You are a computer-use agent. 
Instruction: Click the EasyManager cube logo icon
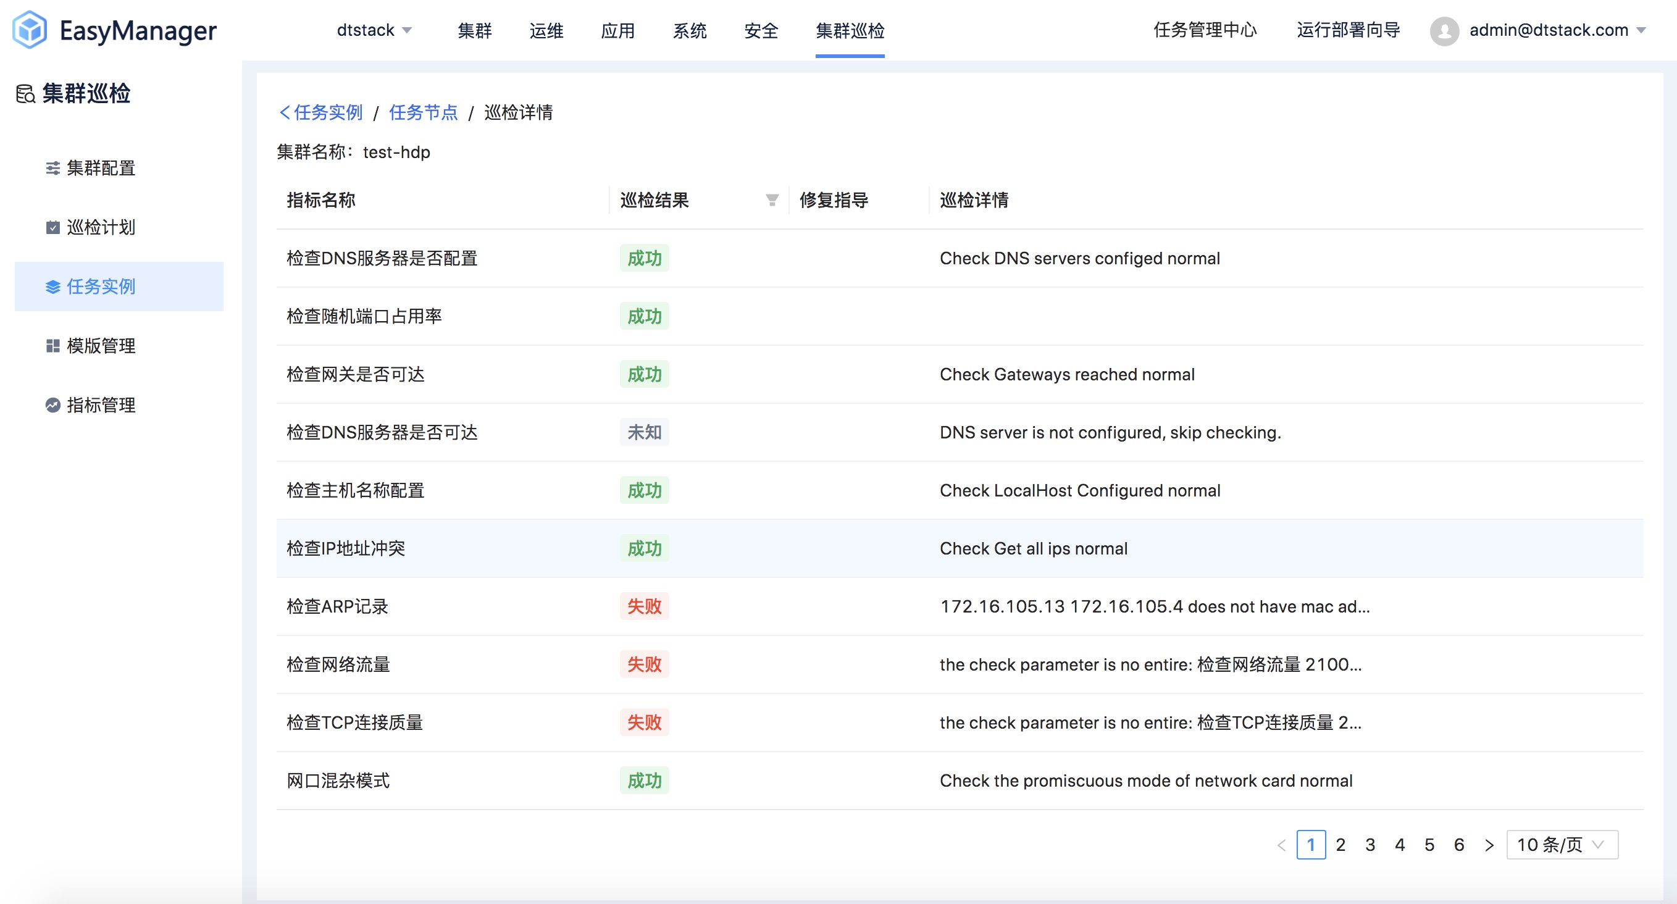click(x=29, y=29)
